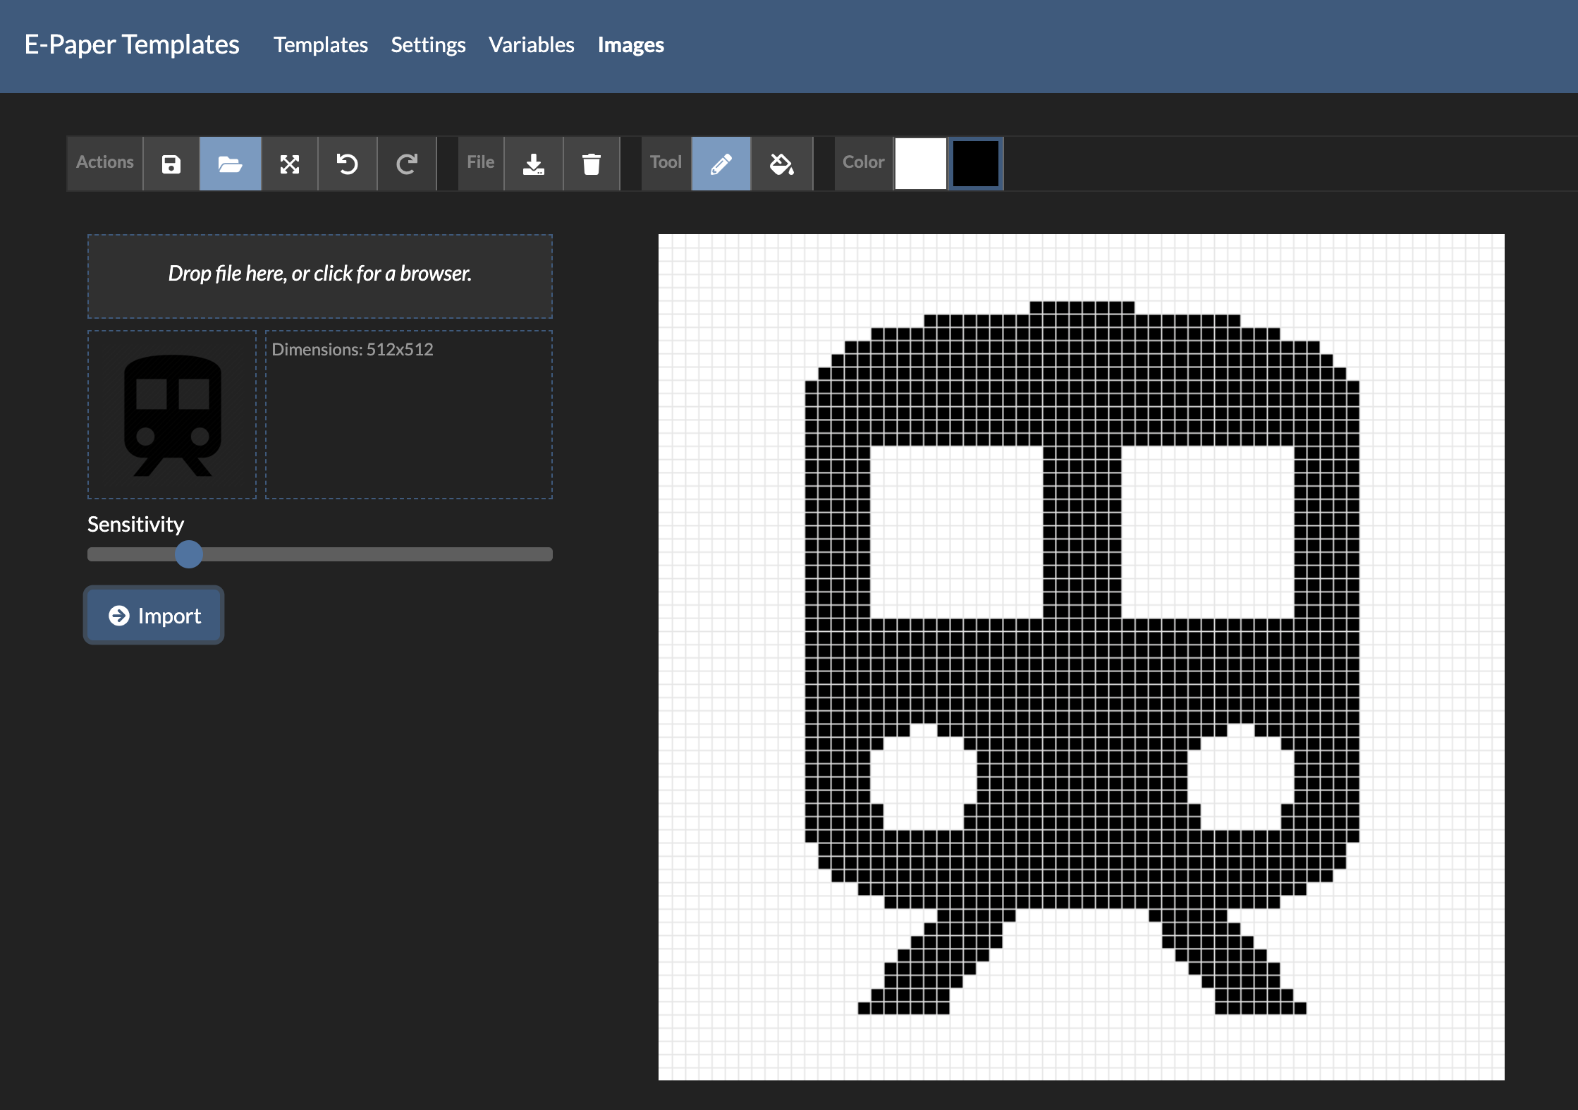
Task: Pick the white color swatch
Action: coord(920,164)
